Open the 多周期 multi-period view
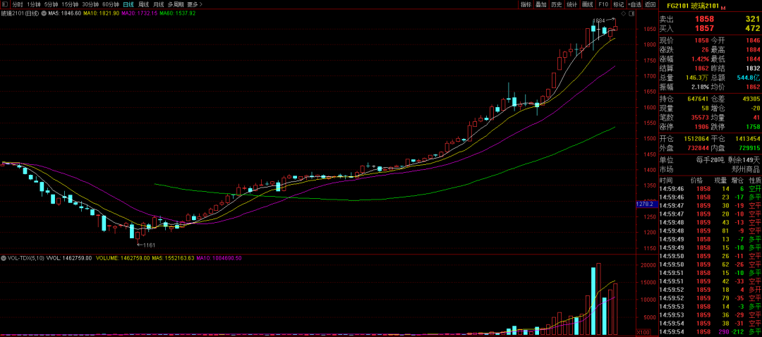Viewport: 762px width, 337px height. point(176,4)
